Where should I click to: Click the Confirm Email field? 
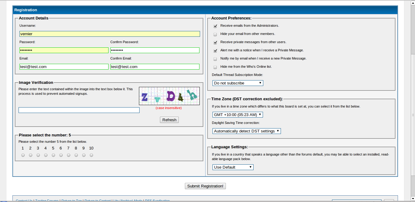[155, 67]
